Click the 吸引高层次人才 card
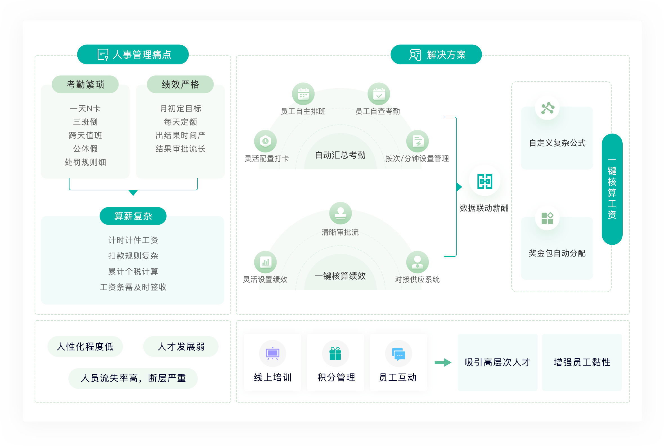Screen dimensions: 664x446 [x=497, y=362]
